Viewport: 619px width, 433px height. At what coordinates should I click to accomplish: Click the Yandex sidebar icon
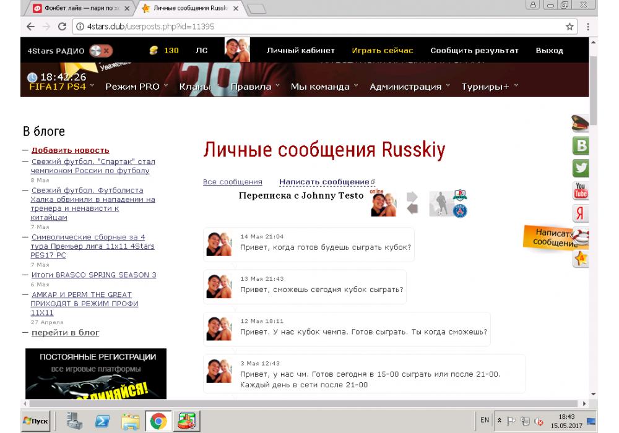click(582, 213)
